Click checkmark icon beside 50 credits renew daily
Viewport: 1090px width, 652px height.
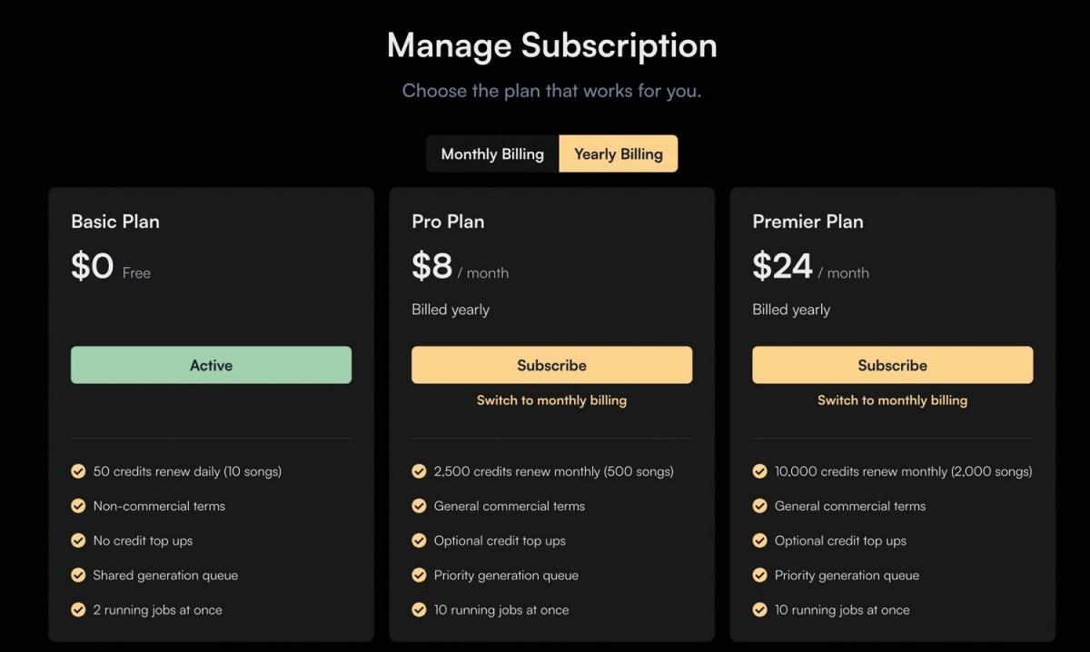(78, 471)
